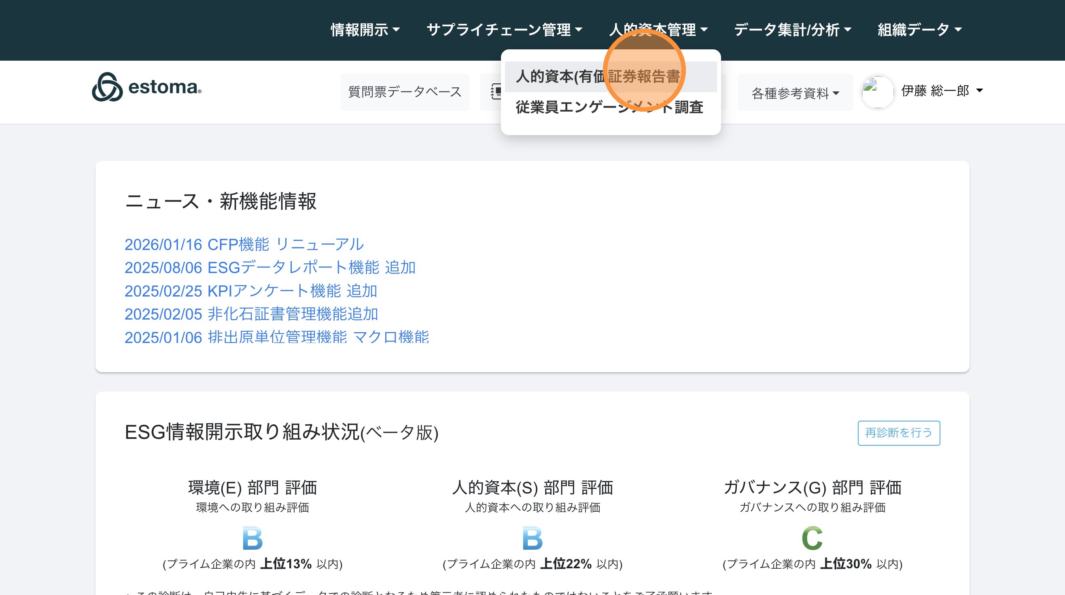Click the governance C grade badge

812,538
